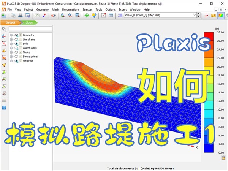Click the zoom window magnifier icon

(x=78, y=15)
